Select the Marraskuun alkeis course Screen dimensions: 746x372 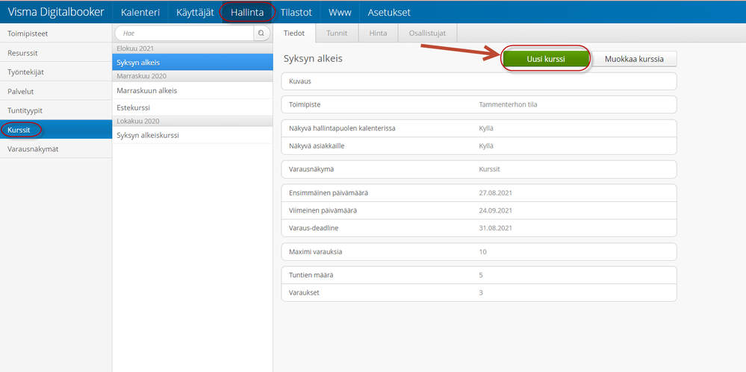click(193, 89)
